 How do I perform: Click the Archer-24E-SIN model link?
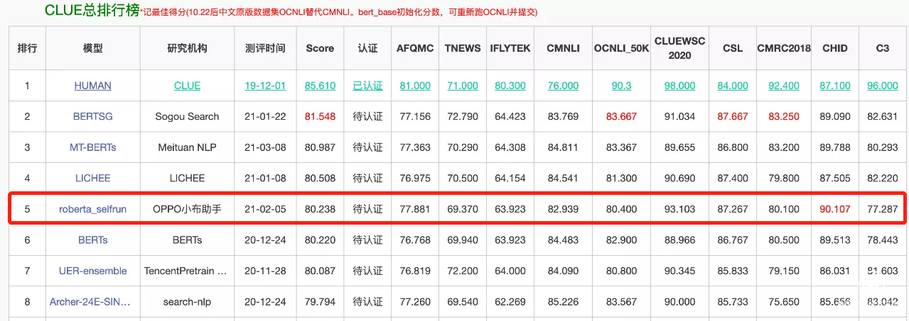90,302
